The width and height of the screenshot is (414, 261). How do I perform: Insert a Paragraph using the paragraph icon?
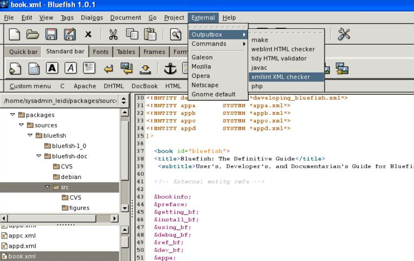(89, 68)
